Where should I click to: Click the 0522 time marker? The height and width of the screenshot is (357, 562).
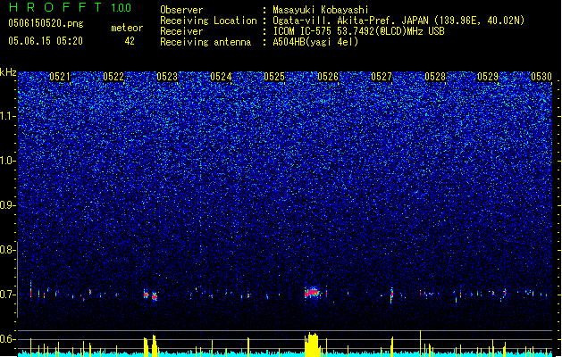click(113, 77)
